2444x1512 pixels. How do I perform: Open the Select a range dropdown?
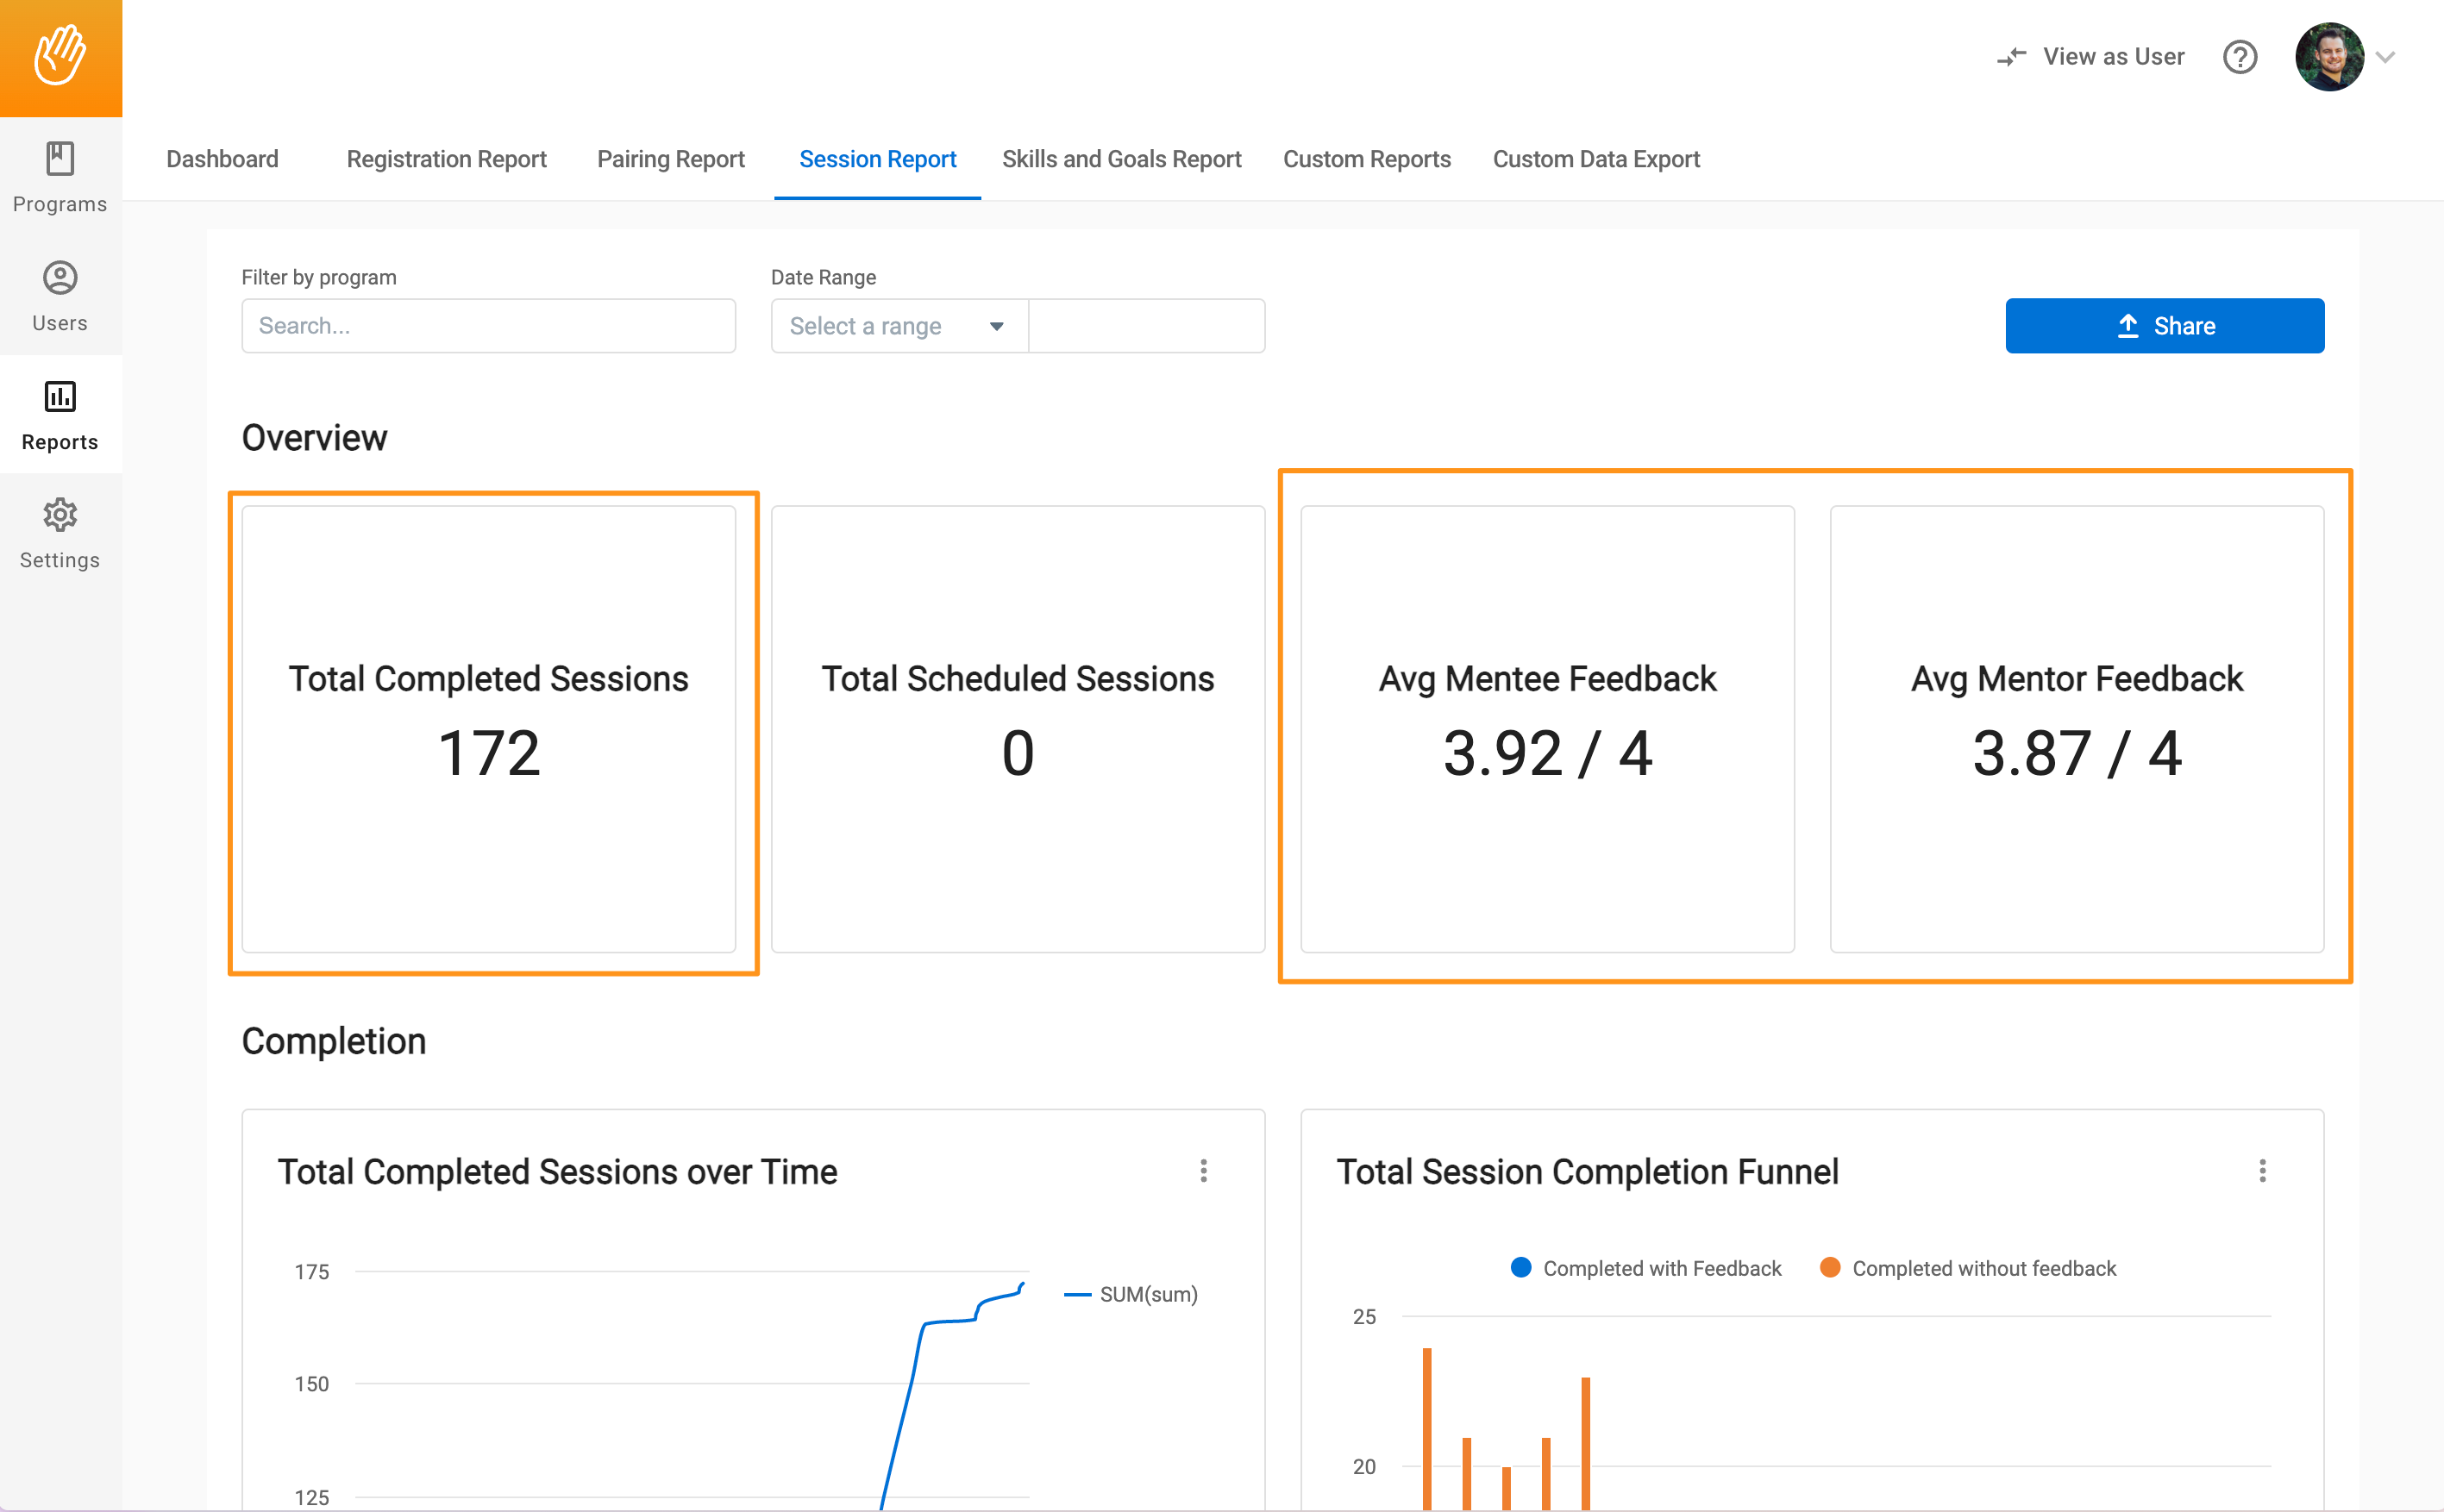pos(899,325)
